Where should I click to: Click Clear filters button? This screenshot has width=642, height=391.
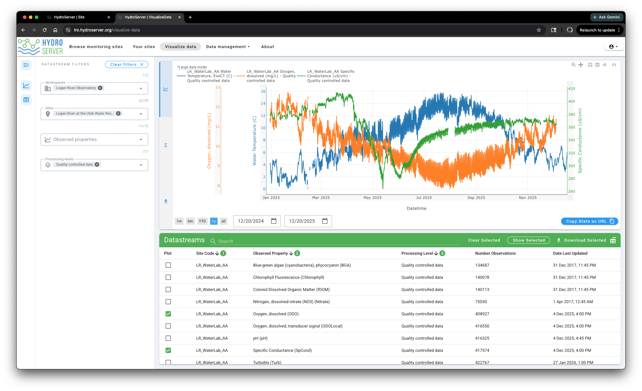(127, 64)
